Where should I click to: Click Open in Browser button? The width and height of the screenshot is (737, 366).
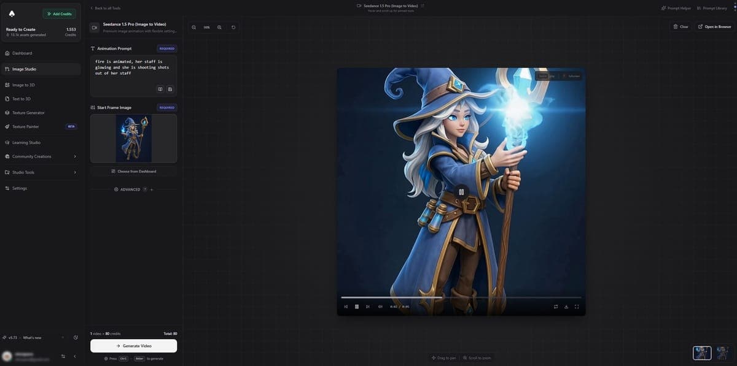[x=714, y=27]
